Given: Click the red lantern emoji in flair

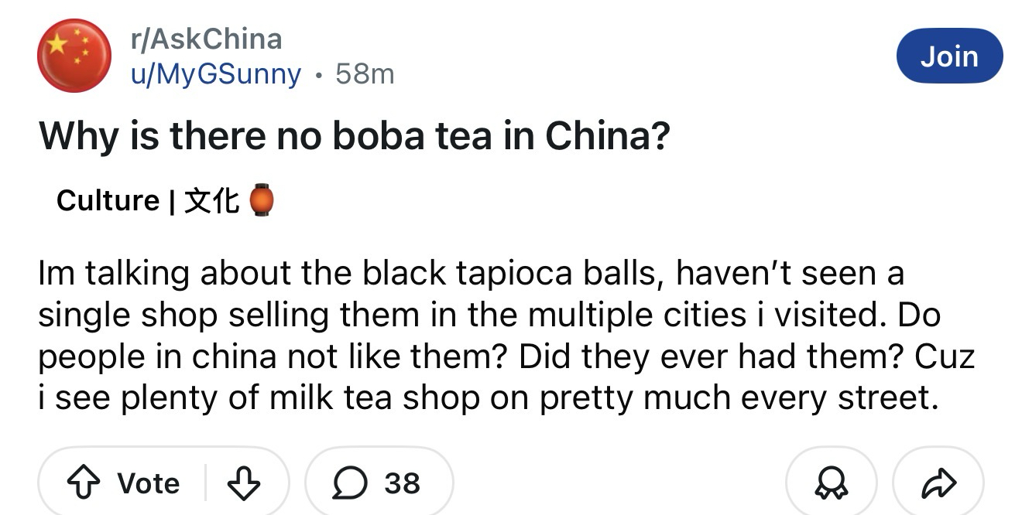Looking at the screenshot, I should (x=261, y=201).
